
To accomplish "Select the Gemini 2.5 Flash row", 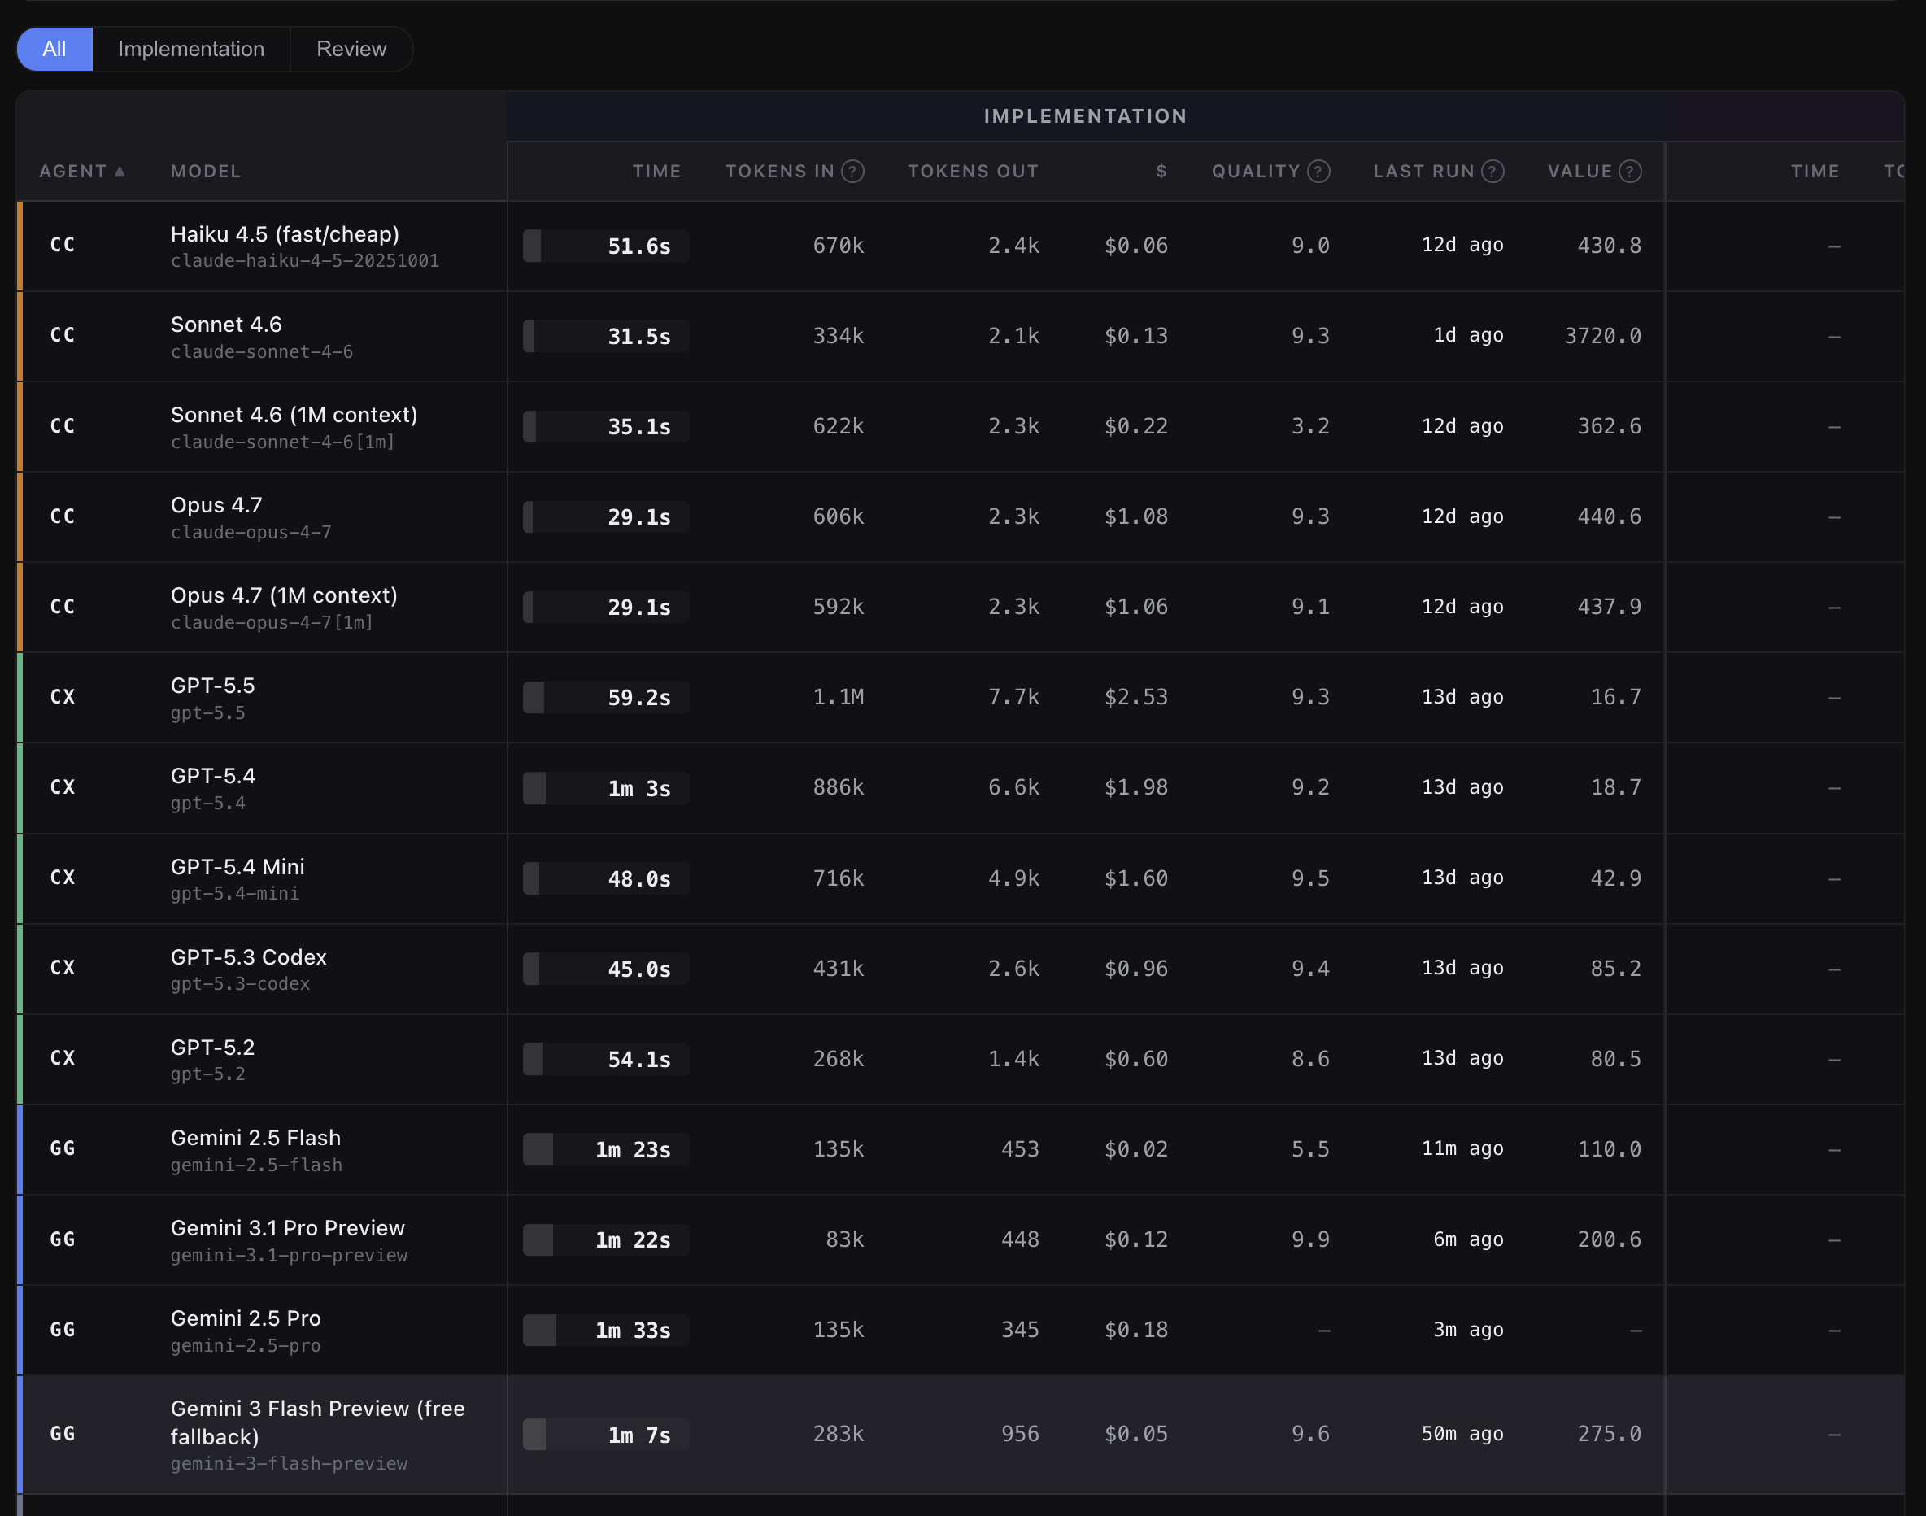I will point(961,1149).
